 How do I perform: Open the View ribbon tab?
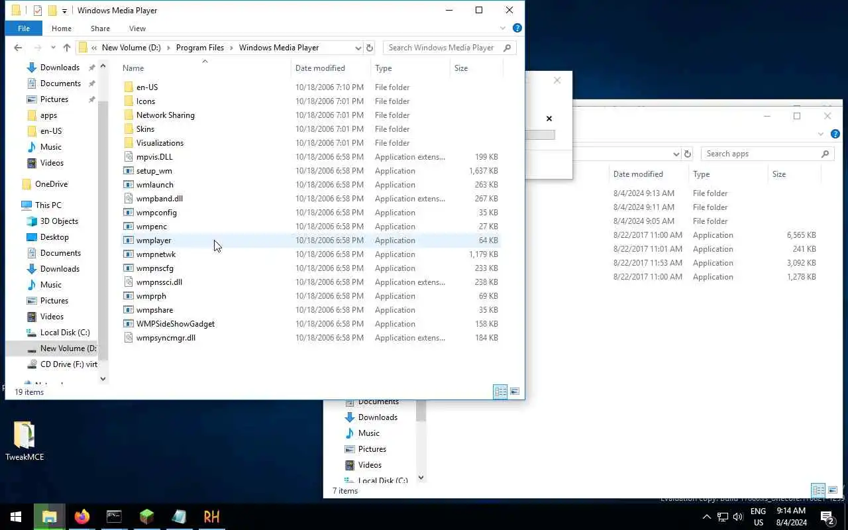137,28
